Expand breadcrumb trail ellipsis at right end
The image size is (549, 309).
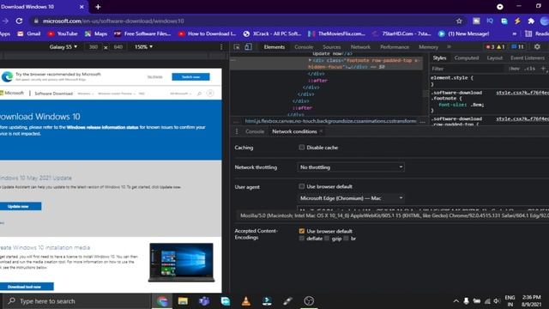click(422, 121)
